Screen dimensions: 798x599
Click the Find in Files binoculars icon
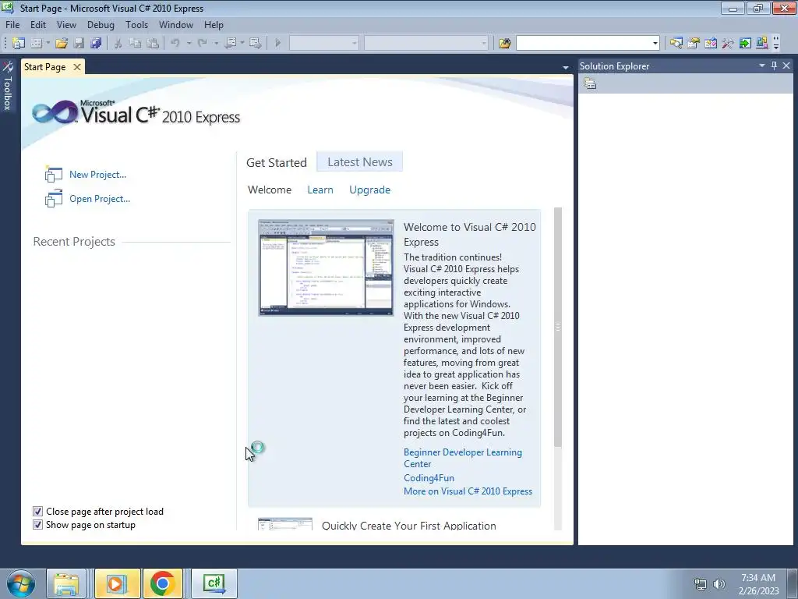coord(505,44)
